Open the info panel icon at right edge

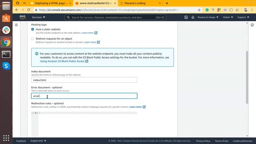click(x=252, y=25)
